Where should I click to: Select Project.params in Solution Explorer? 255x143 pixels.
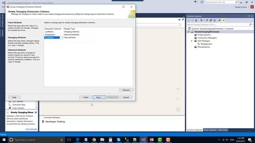click(204, 35)
